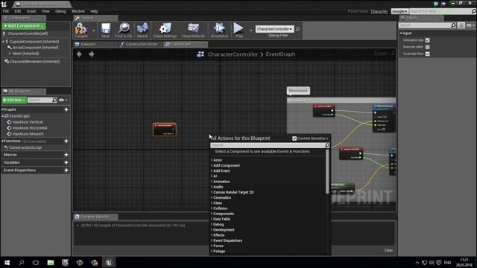The width and height of the screenshot is (477, 268).
Task: Click the blueprint grid icon before CharacterController breadcrumb
Action: coord(200,54)
